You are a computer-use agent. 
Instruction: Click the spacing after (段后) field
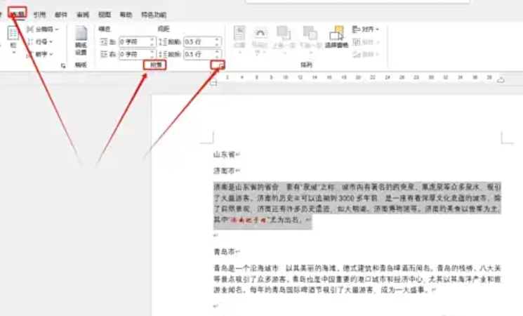point(199,54)
